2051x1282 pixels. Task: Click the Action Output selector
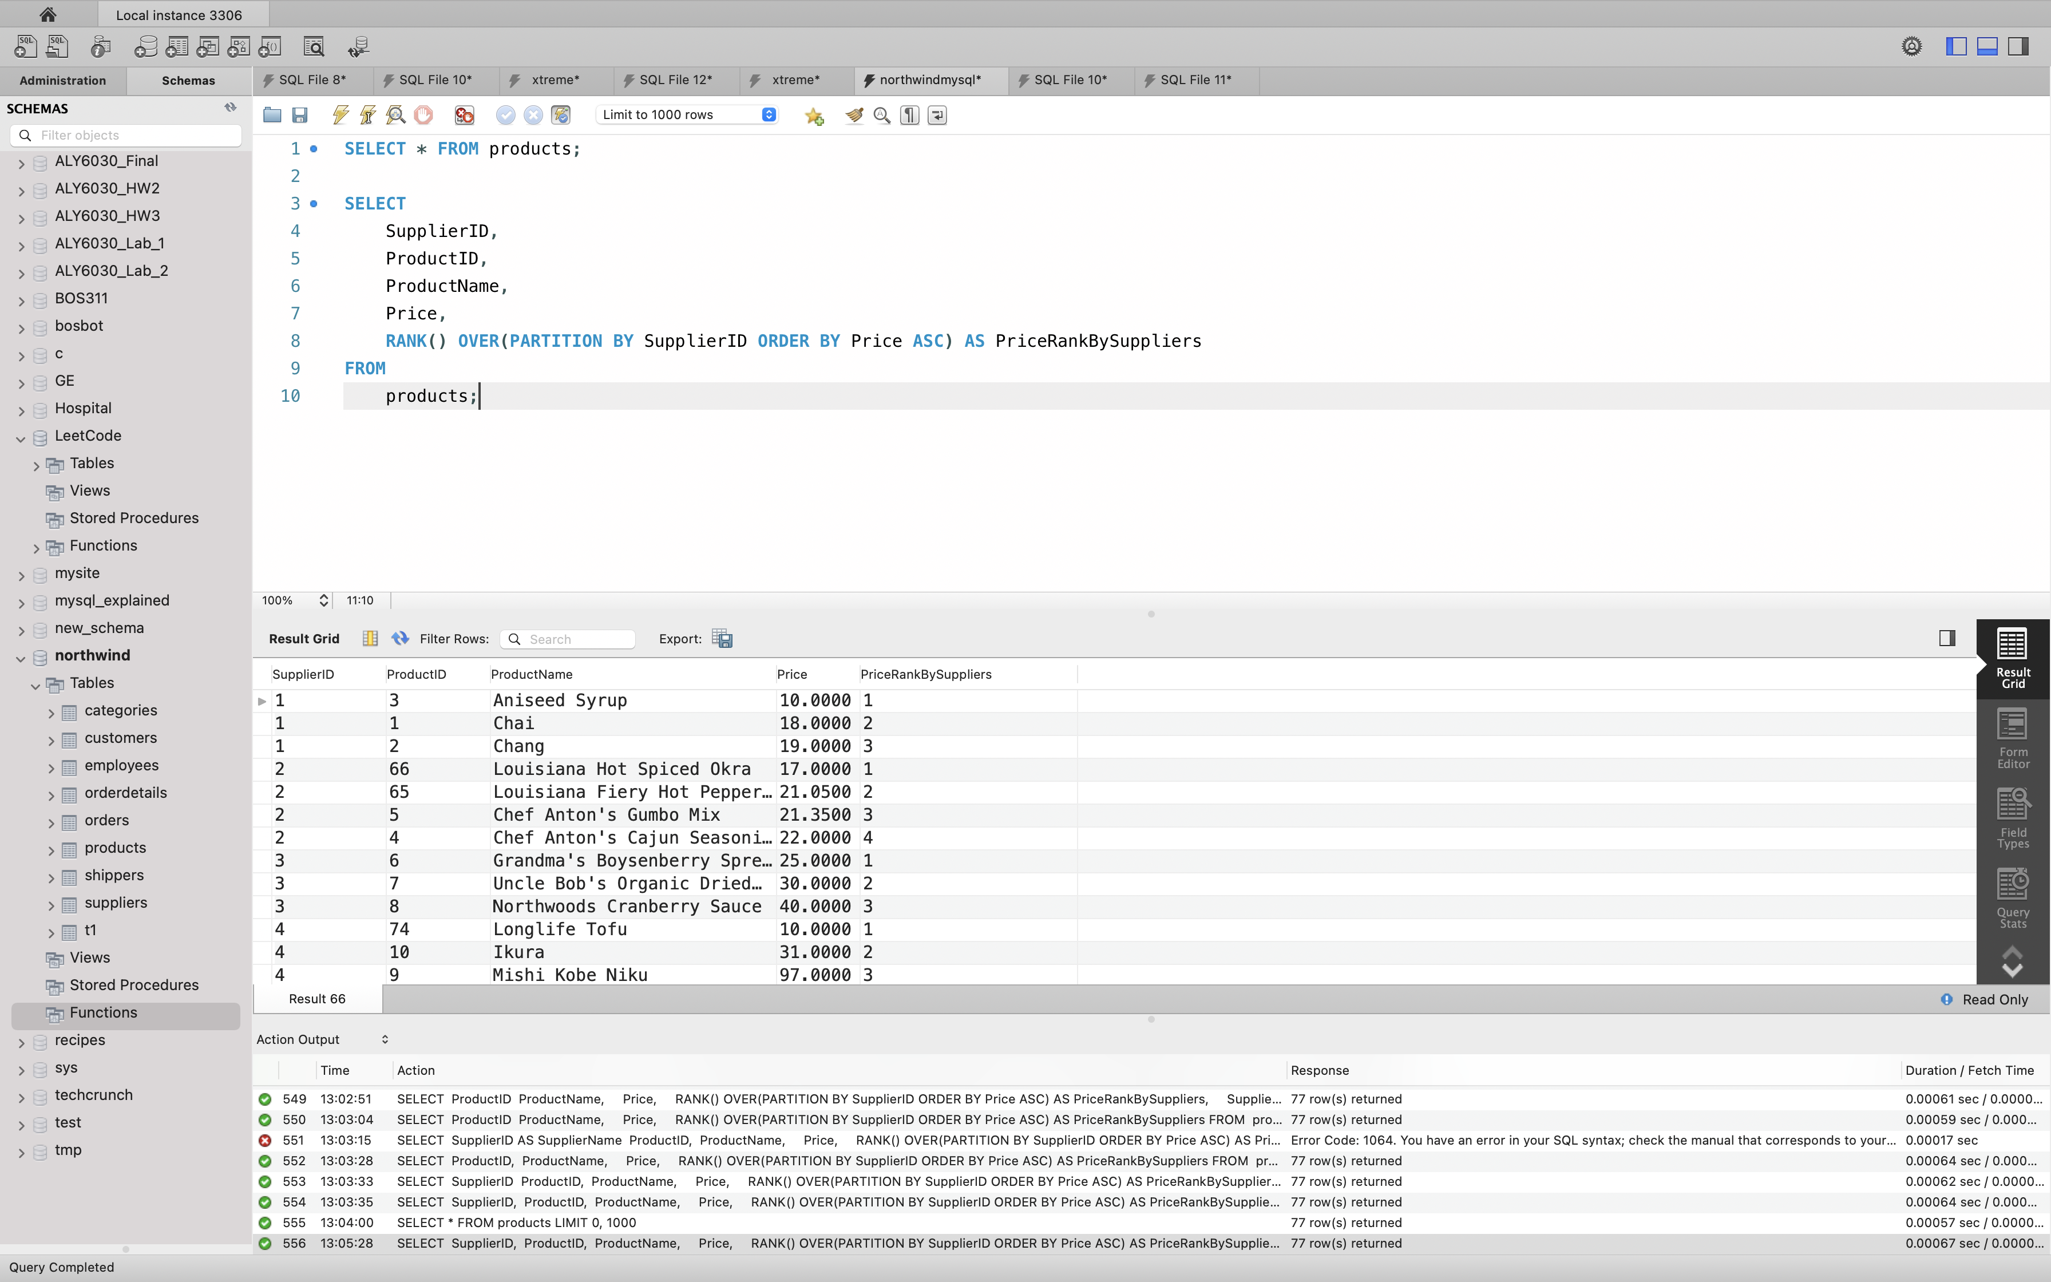322,1039
